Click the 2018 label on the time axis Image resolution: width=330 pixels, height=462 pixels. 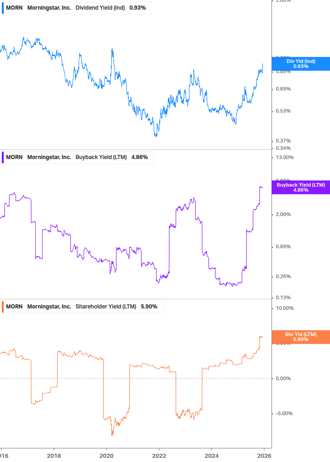(x=54, y=456)
